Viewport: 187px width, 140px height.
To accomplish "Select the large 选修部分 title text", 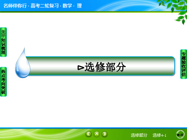I will coord(105,67).
